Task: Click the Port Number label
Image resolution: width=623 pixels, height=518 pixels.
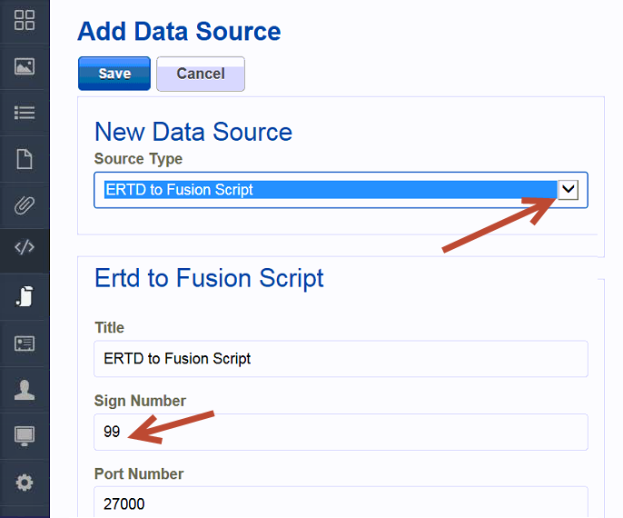Action: [139, 473]
